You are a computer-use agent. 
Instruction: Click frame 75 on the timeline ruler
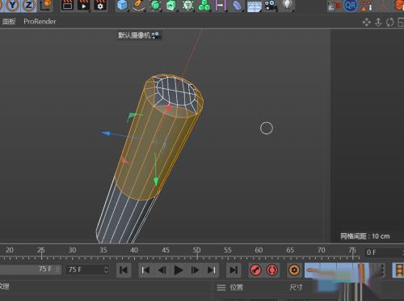pos(352,250)
